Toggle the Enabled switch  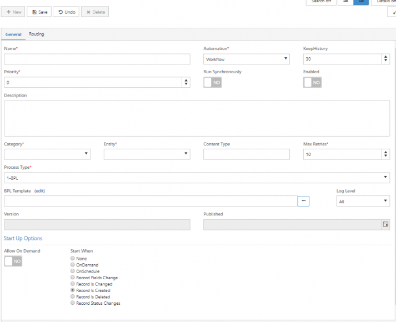click(x=312, y=82)
